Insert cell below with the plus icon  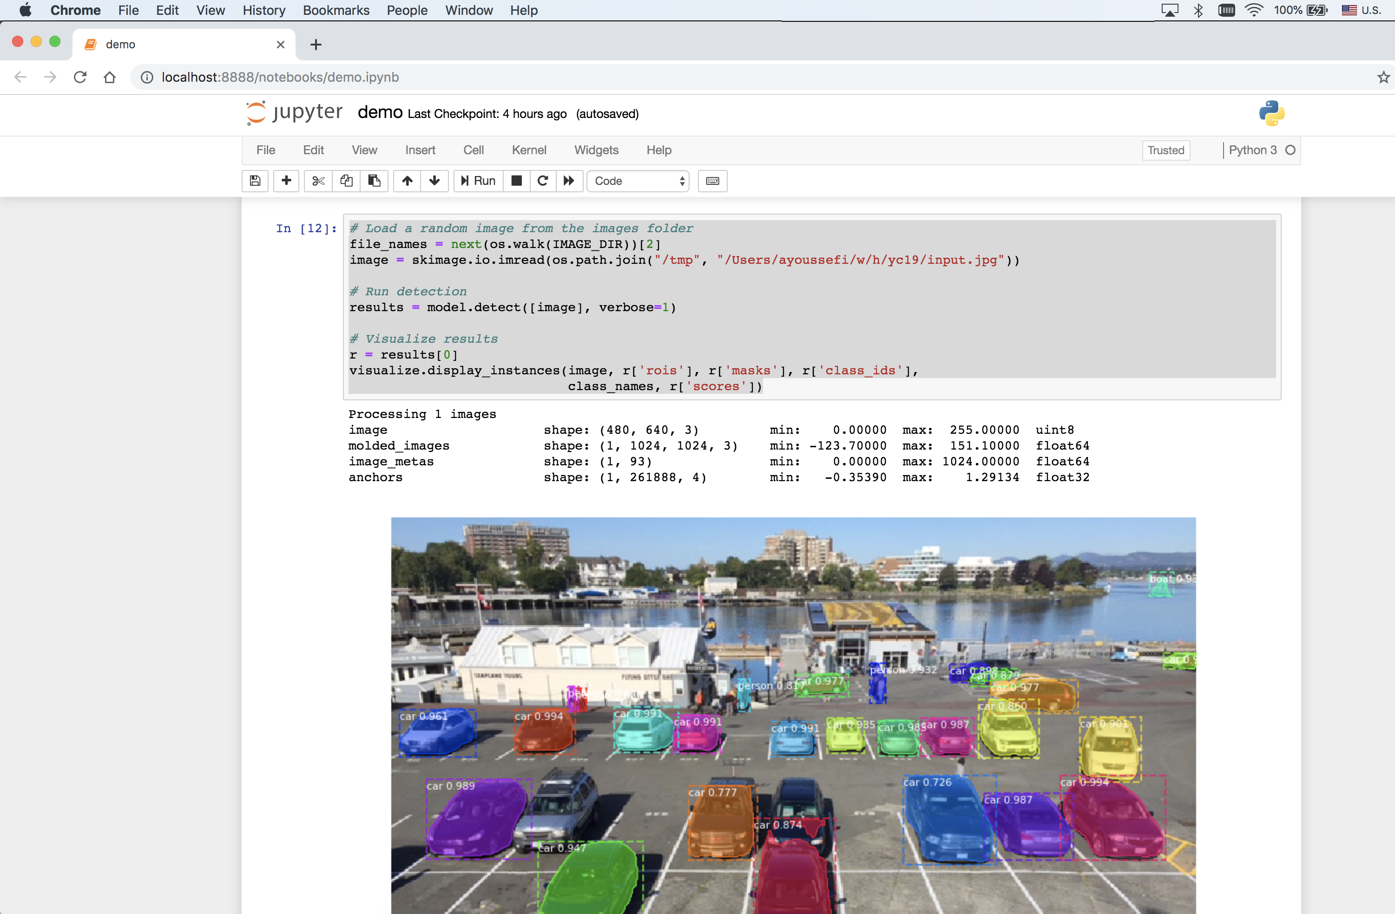point(286,181)
